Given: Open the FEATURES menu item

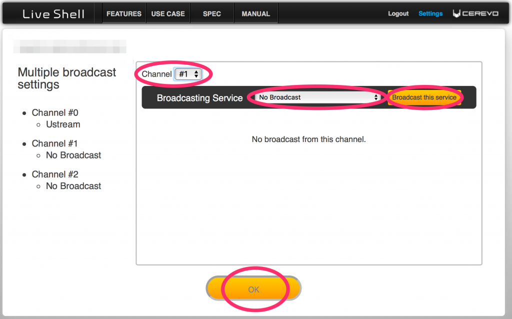Looking at the screenshot, I should [x=124, y=14].
